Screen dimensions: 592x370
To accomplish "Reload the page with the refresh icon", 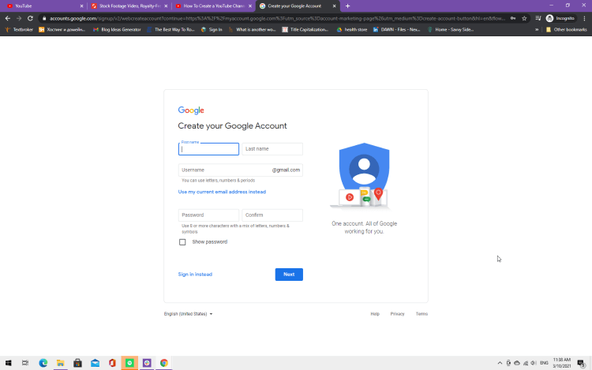I will [30, 18].
